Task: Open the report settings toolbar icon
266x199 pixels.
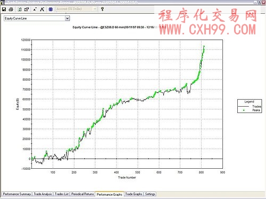Action: 27,9
